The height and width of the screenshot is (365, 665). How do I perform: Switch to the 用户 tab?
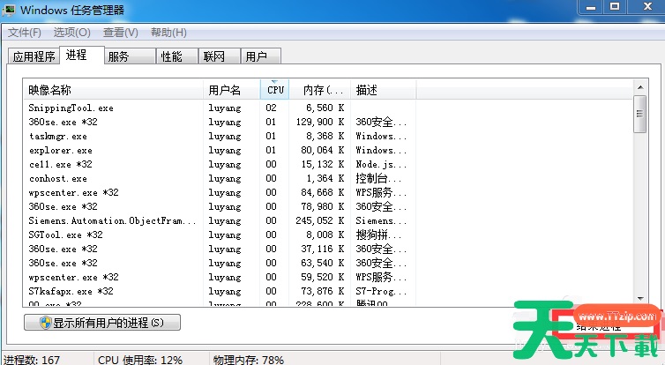(260, 56)
